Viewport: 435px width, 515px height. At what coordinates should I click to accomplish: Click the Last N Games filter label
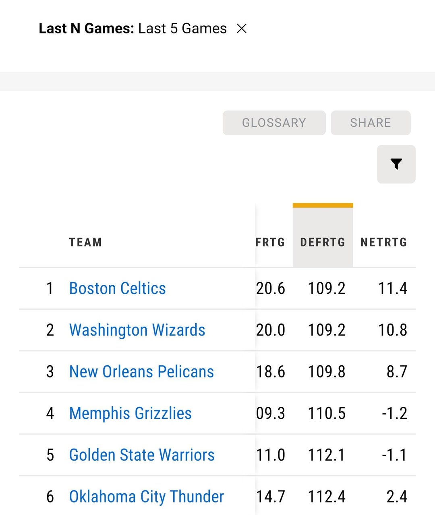[86, 29]
